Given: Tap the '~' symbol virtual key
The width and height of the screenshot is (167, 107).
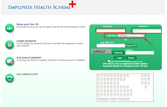Looking at the screenshot, I should pos(118,95).
